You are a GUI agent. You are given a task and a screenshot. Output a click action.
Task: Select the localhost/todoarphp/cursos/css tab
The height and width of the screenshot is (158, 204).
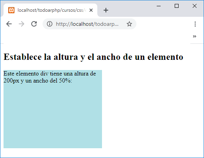click(x=50, y=10)
